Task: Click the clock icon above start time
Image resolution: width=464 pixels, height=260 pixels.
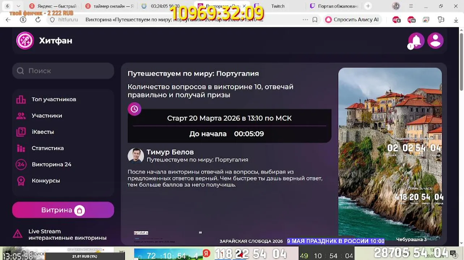Action: pos(134,109)
